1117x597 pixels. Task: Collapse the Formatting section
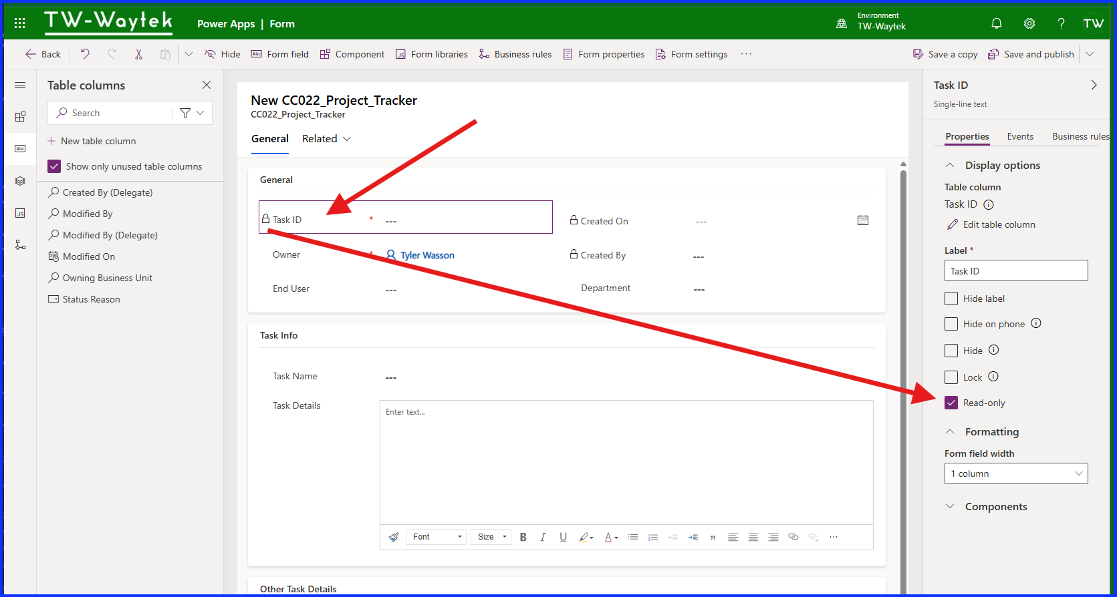tap(950, 431)
